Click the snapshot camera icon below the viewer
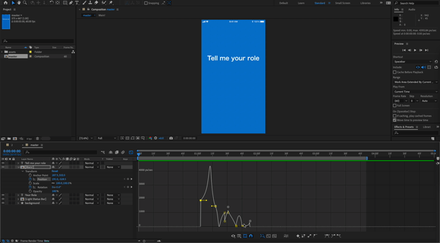This screenshot has height=243, width=440. tap(171, 138)
